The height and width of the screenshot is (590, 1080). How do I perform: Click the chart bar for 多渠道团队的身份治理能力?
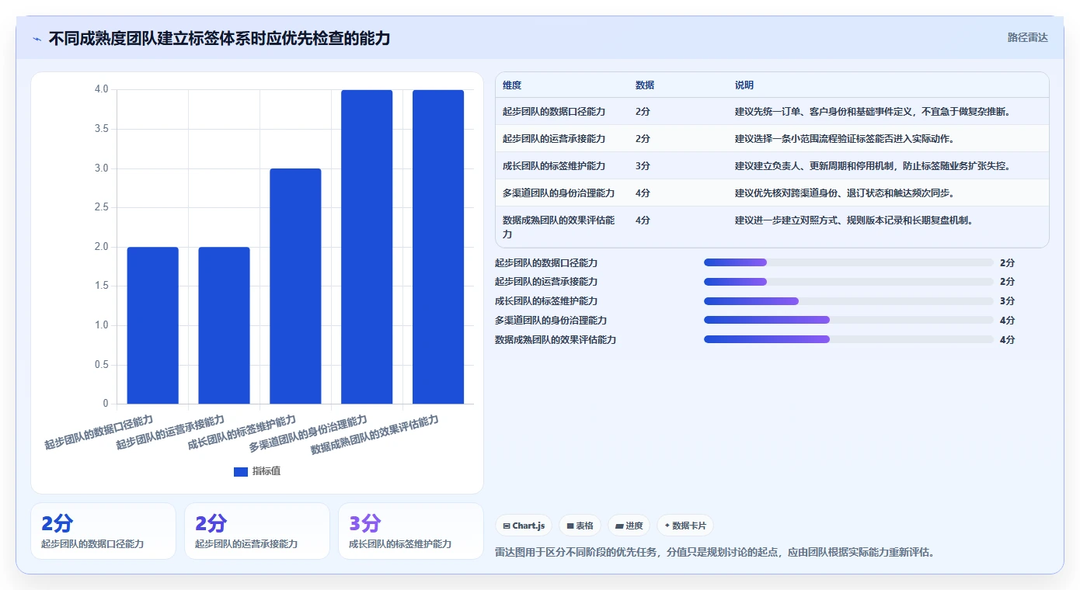click(x=367, y=247)
